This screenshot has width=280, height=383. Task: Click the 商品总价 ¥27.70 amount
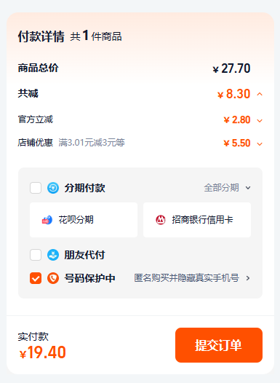[231, 68]
